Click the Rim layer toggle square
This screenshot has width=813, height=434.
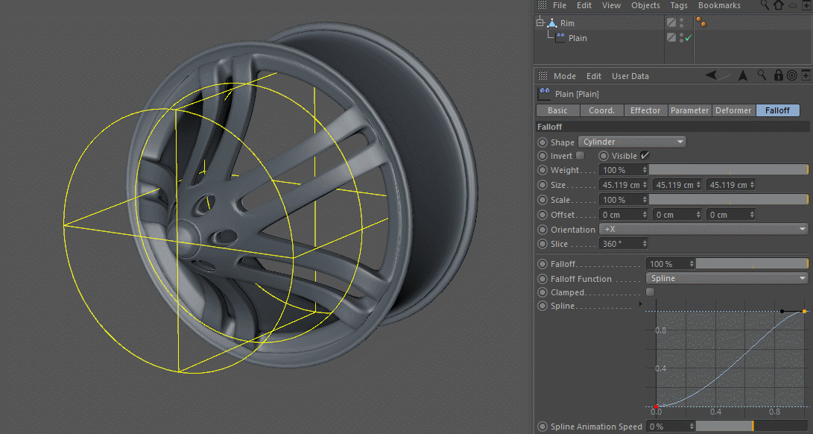[671, 23]
